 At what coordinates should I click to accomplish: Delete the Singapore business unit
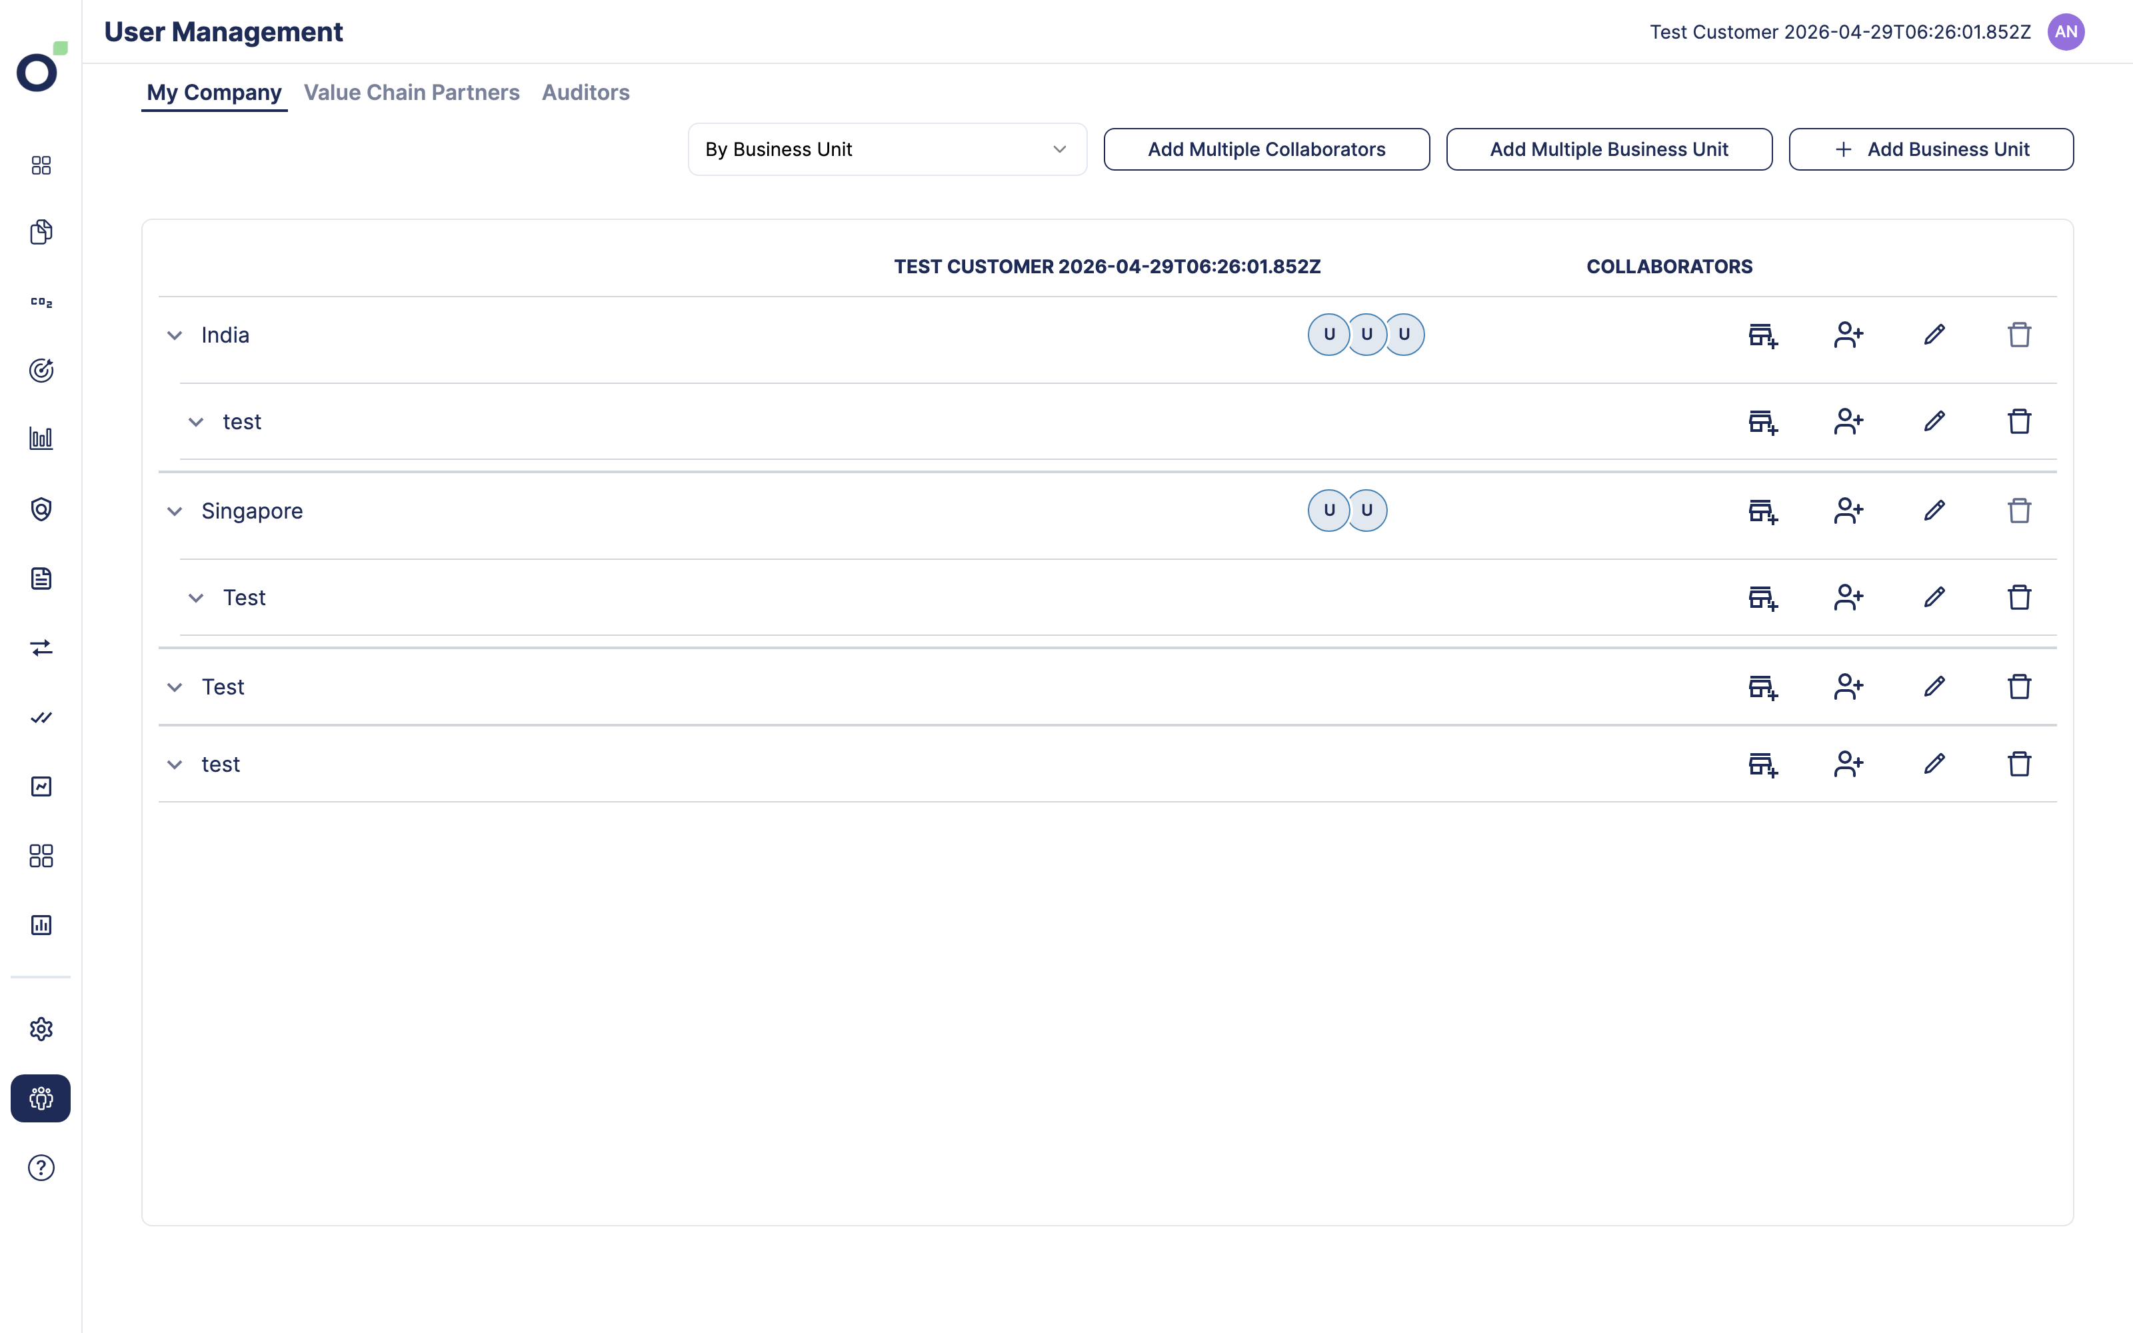(x=2019, y=511)
